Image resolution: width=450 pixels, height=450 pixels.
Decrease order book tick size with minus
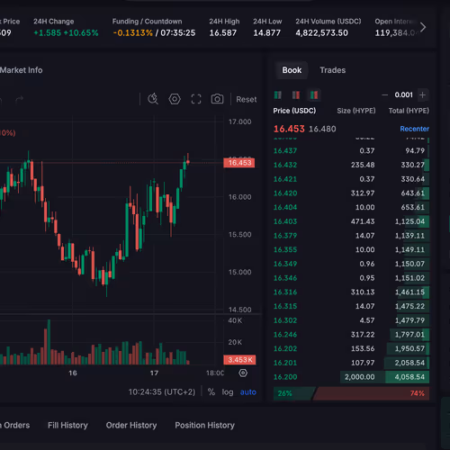(x=384, y=95)
